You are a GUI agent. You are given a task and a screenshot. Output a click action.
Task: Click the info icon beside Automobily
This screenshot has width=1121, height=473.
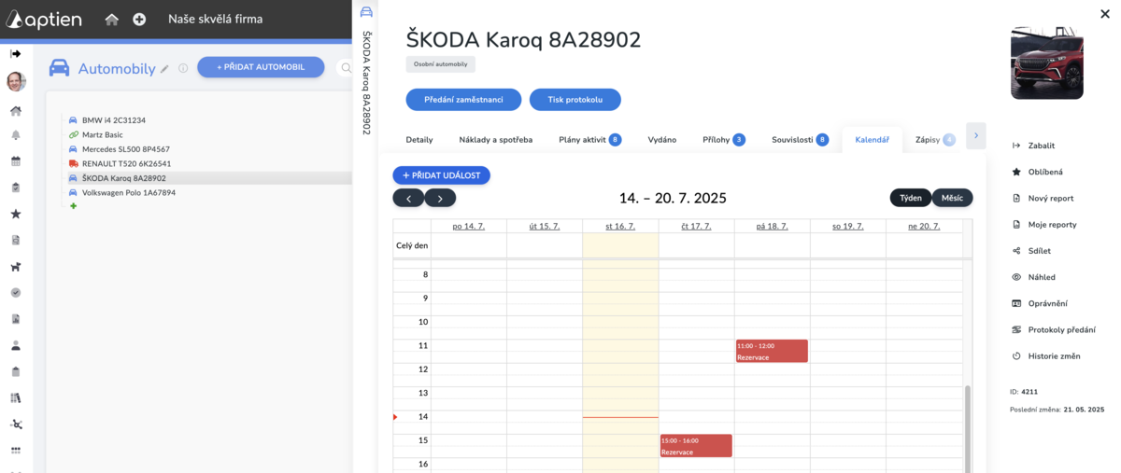pos(183,68)
